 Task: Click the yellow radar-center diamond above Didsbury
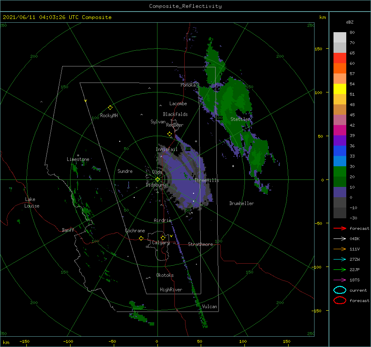(157, 179)
